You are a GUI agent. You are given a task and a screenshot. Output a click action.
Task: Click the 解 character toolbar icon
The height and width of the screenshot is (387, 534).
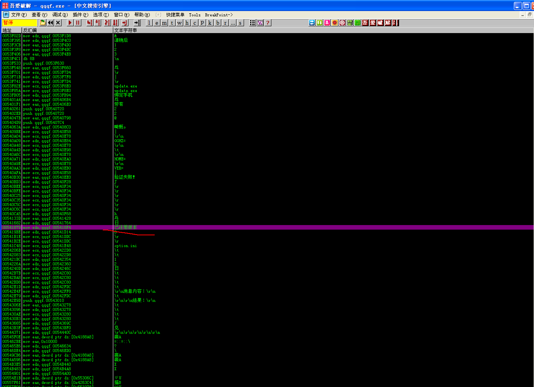pyautogui.click(x=388, y=23)
